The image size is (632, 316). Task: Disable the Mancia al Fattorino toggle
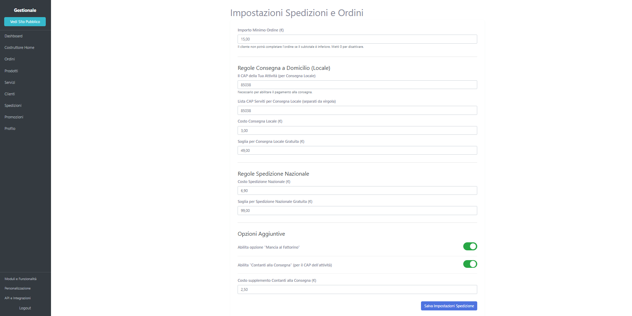point(470,247)
